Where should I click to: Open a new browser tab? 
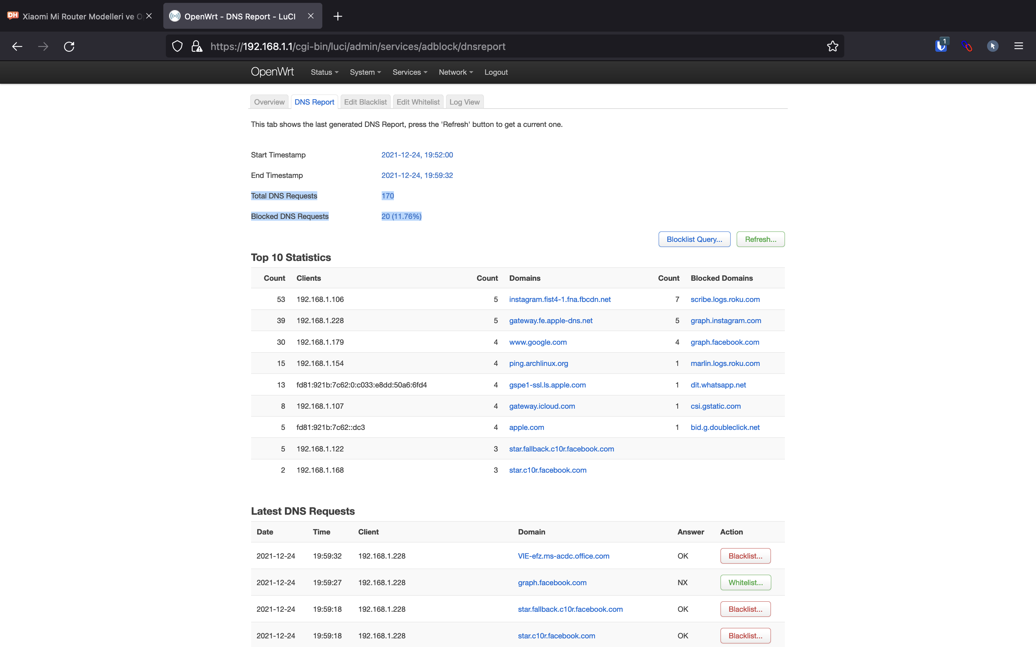[x=338, y=16]
